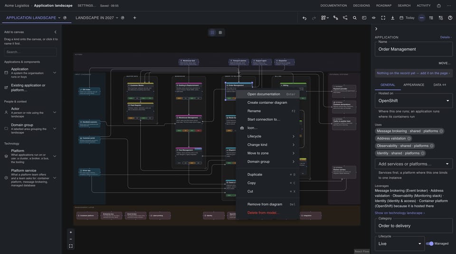The image size is (456, 254).
Task: Open the Move to zone submenu
Action: (x=267, y=153)
